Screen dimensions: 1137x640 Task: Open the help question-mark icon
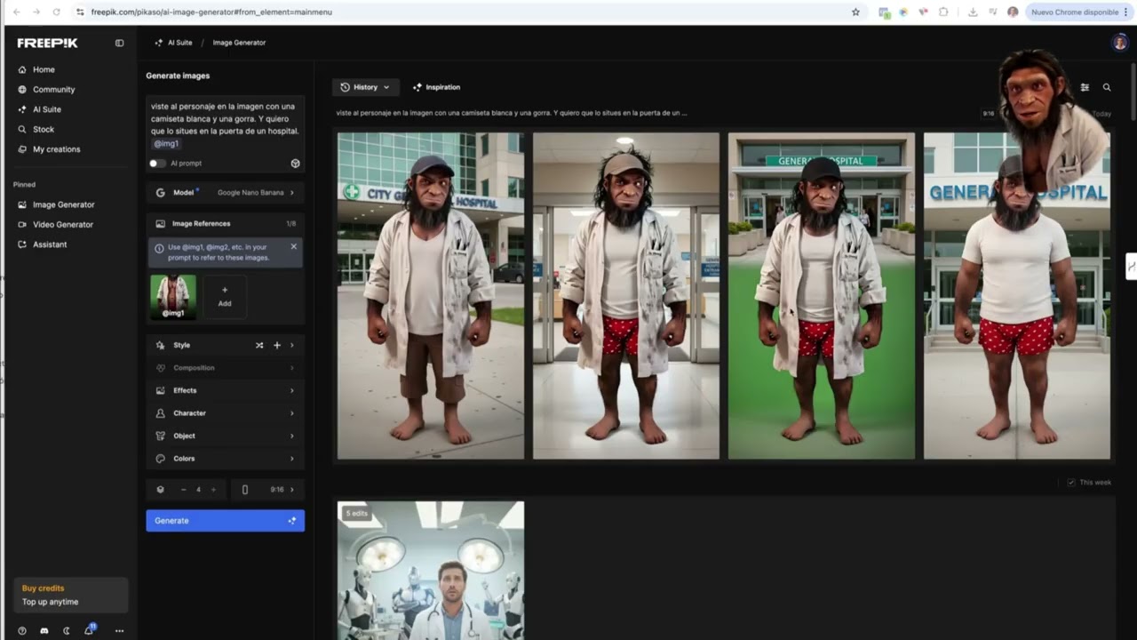[x=22, y=631]
